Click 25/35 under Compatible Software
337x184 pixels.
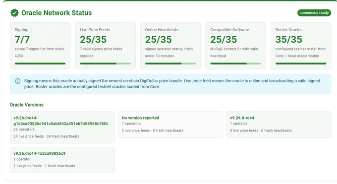click(x=224, y=39)
